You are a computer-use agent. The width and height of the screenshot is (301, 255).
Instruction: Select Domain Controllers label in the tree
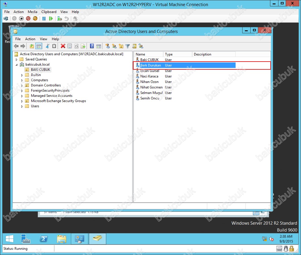[46, 85]
